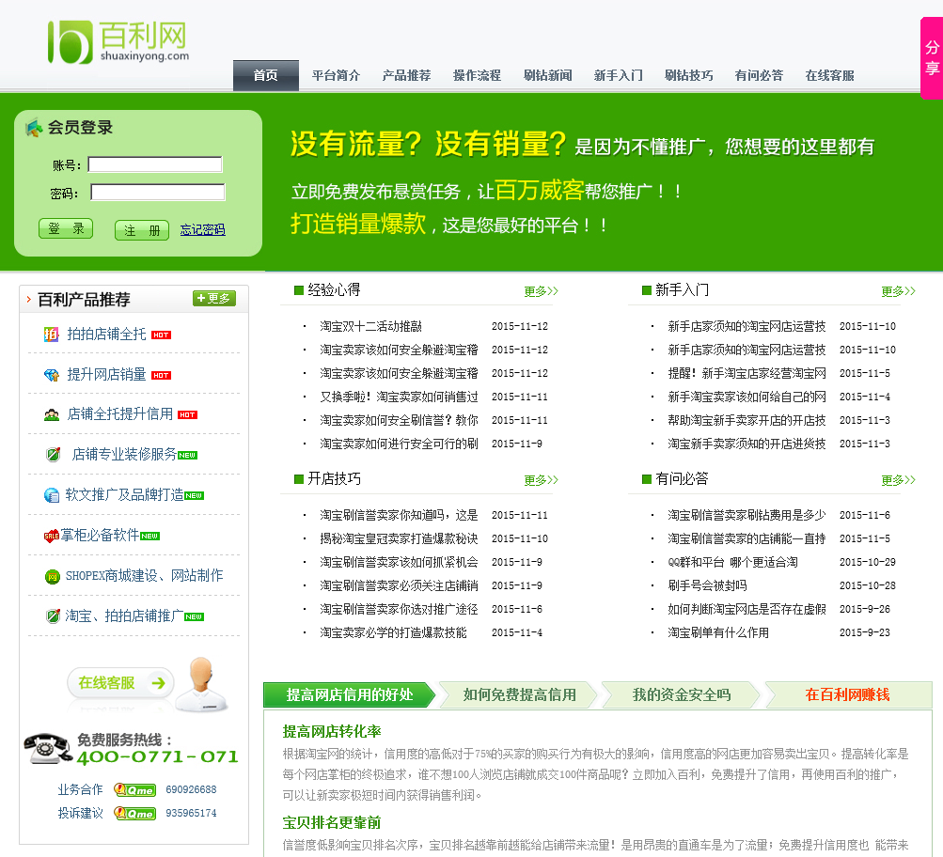Image resolution: width=943 pixels, height=857 pixels.
Task: Open the 提升网店销量 product link
Action: pyautogui.click(x=106, y=375)
